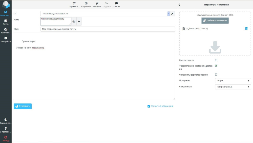The image size is (253, 143).
Task: Click Открыть в новом окне link
Action: tap(160, 106)
